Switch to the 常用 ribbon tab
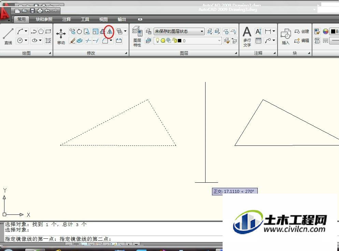The height and width of the screenshot is (251, 339). [x=22, y=19]
